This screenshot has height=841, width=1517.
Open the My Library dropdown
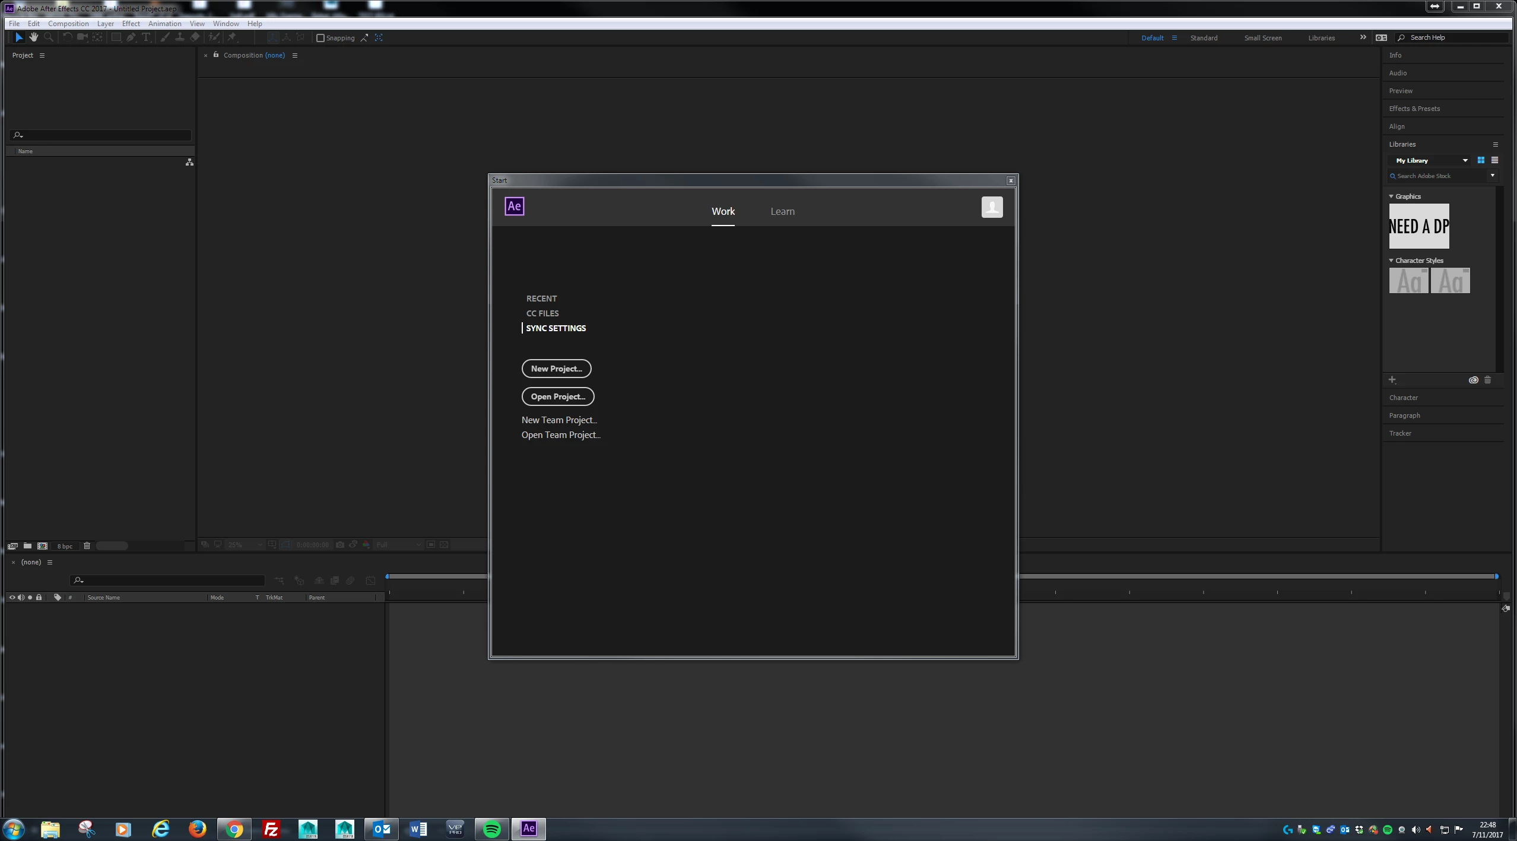coord(1465,161)
